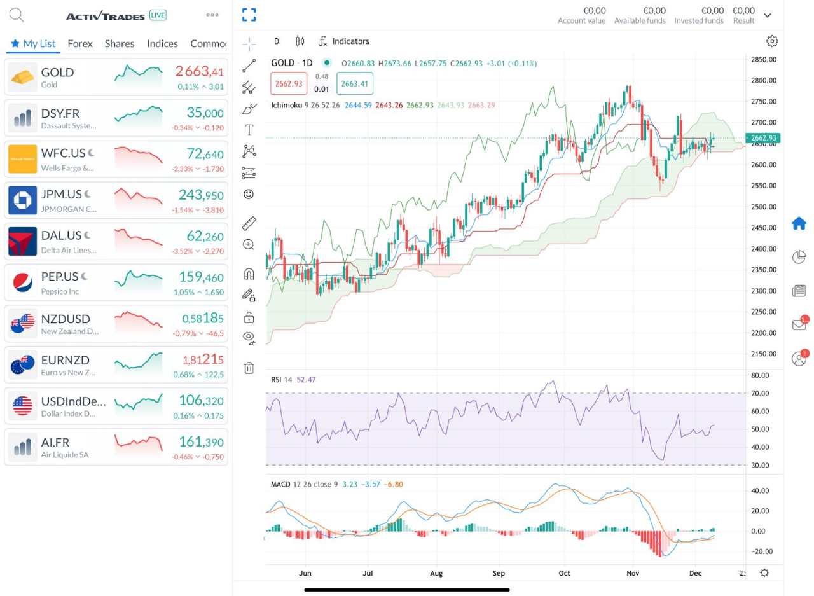814x596 pixels.
Task: Click the current price tag 2662.93 on axis
Action: click(764, 138)
